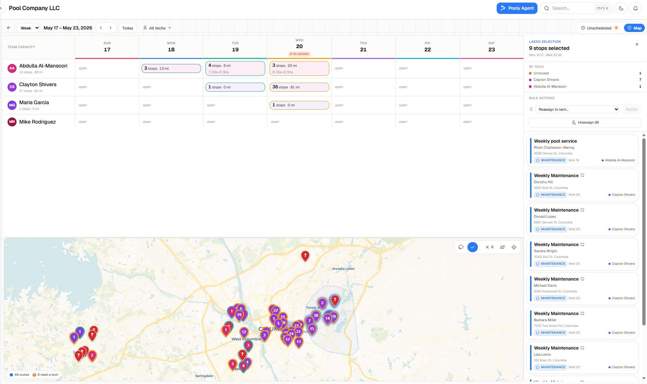The height and width of the screenshot is (384, 647).
Task: Select map pin numbered 12
Action: click(x=244, y=332)
